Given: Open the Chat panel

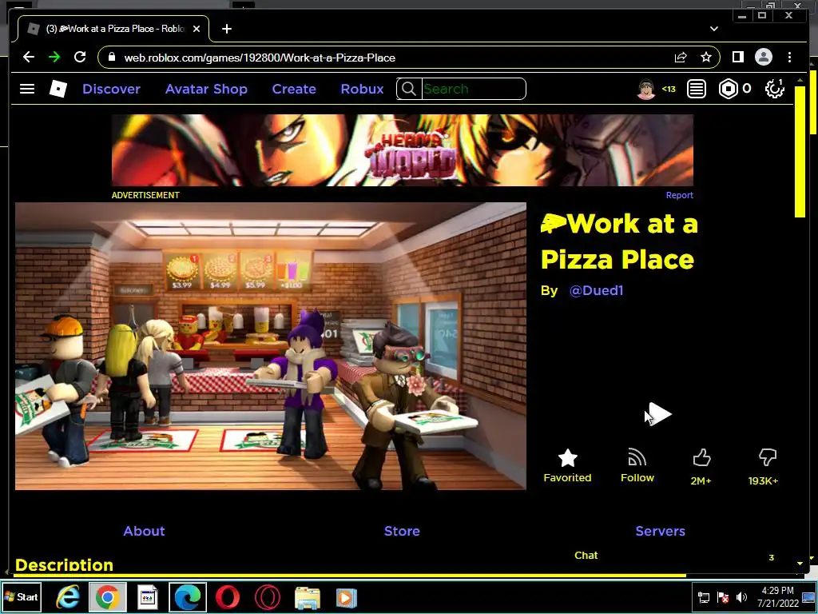Looking at the screenshot, I should pos(586,556).
